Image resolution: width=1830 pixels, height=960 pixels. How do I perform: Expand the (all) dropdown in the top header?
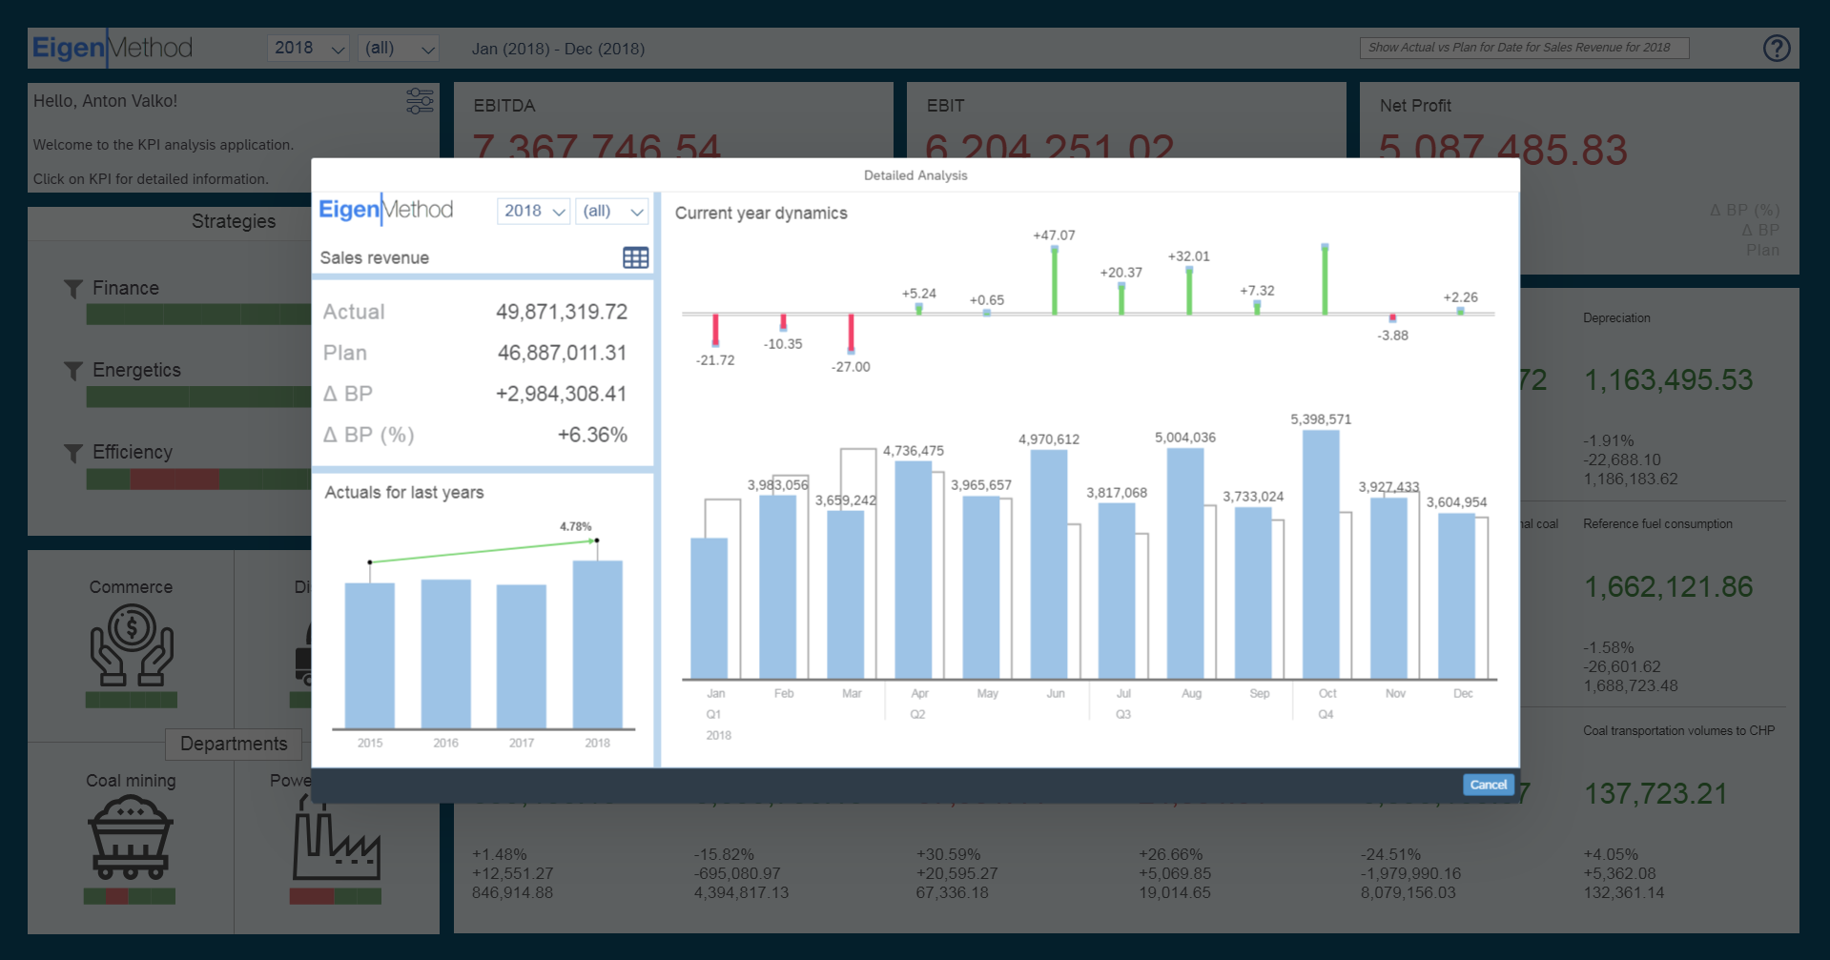pyautogui.click(x=399, y=49)
